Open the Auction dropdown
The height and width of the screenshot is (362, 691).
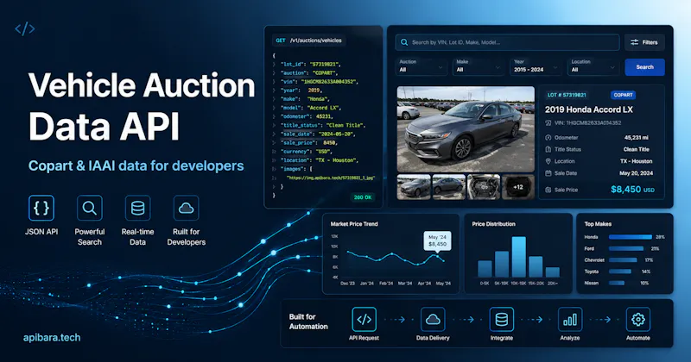pyautogui.click(x=421, y=67)
